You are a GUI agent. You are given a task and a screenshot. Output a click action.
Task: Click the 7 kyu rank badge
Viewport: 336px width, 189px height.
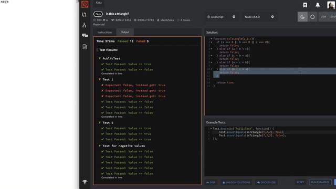click(x=98, y=14)
